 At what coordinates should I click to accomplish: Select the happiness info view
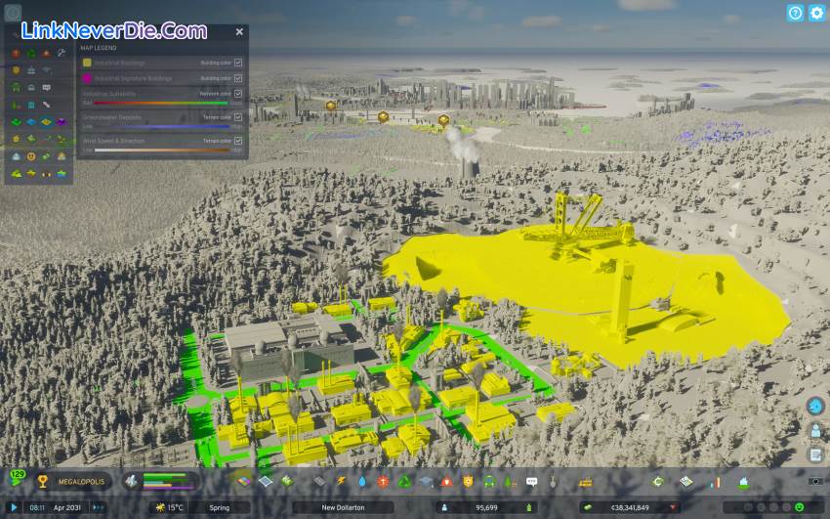(x=31, y=156)
